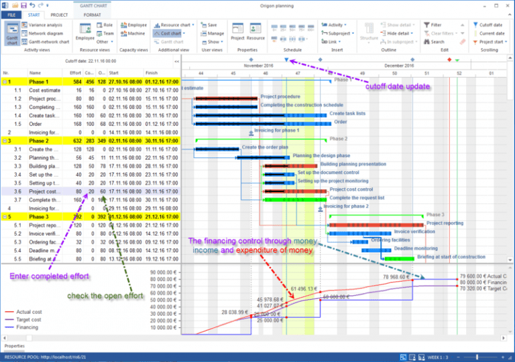Select the Order task row 1.5
Viewport: 515px width, 362px height.
tap(91, 124)
